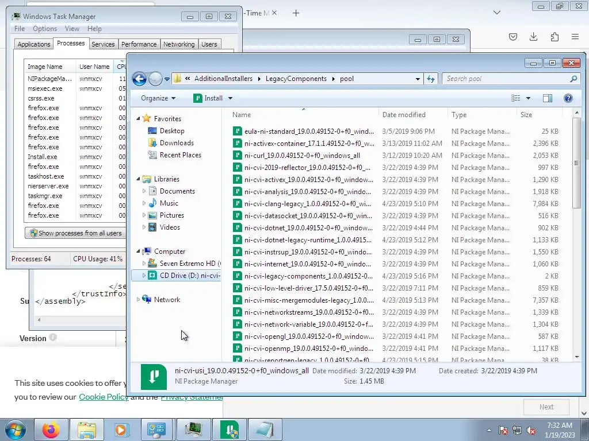Open the view options dropdown arrow

click(x=528, y=98)
